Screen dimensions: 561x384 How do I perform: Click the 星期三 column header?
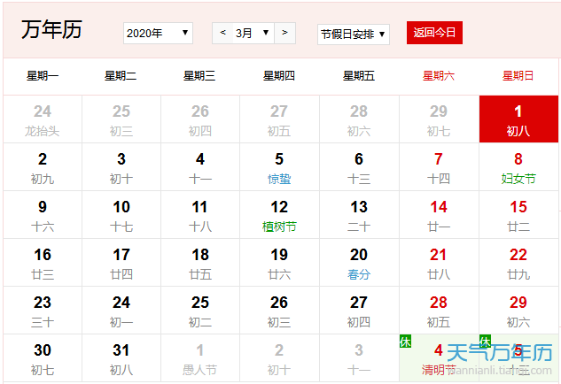pos(199,76)
